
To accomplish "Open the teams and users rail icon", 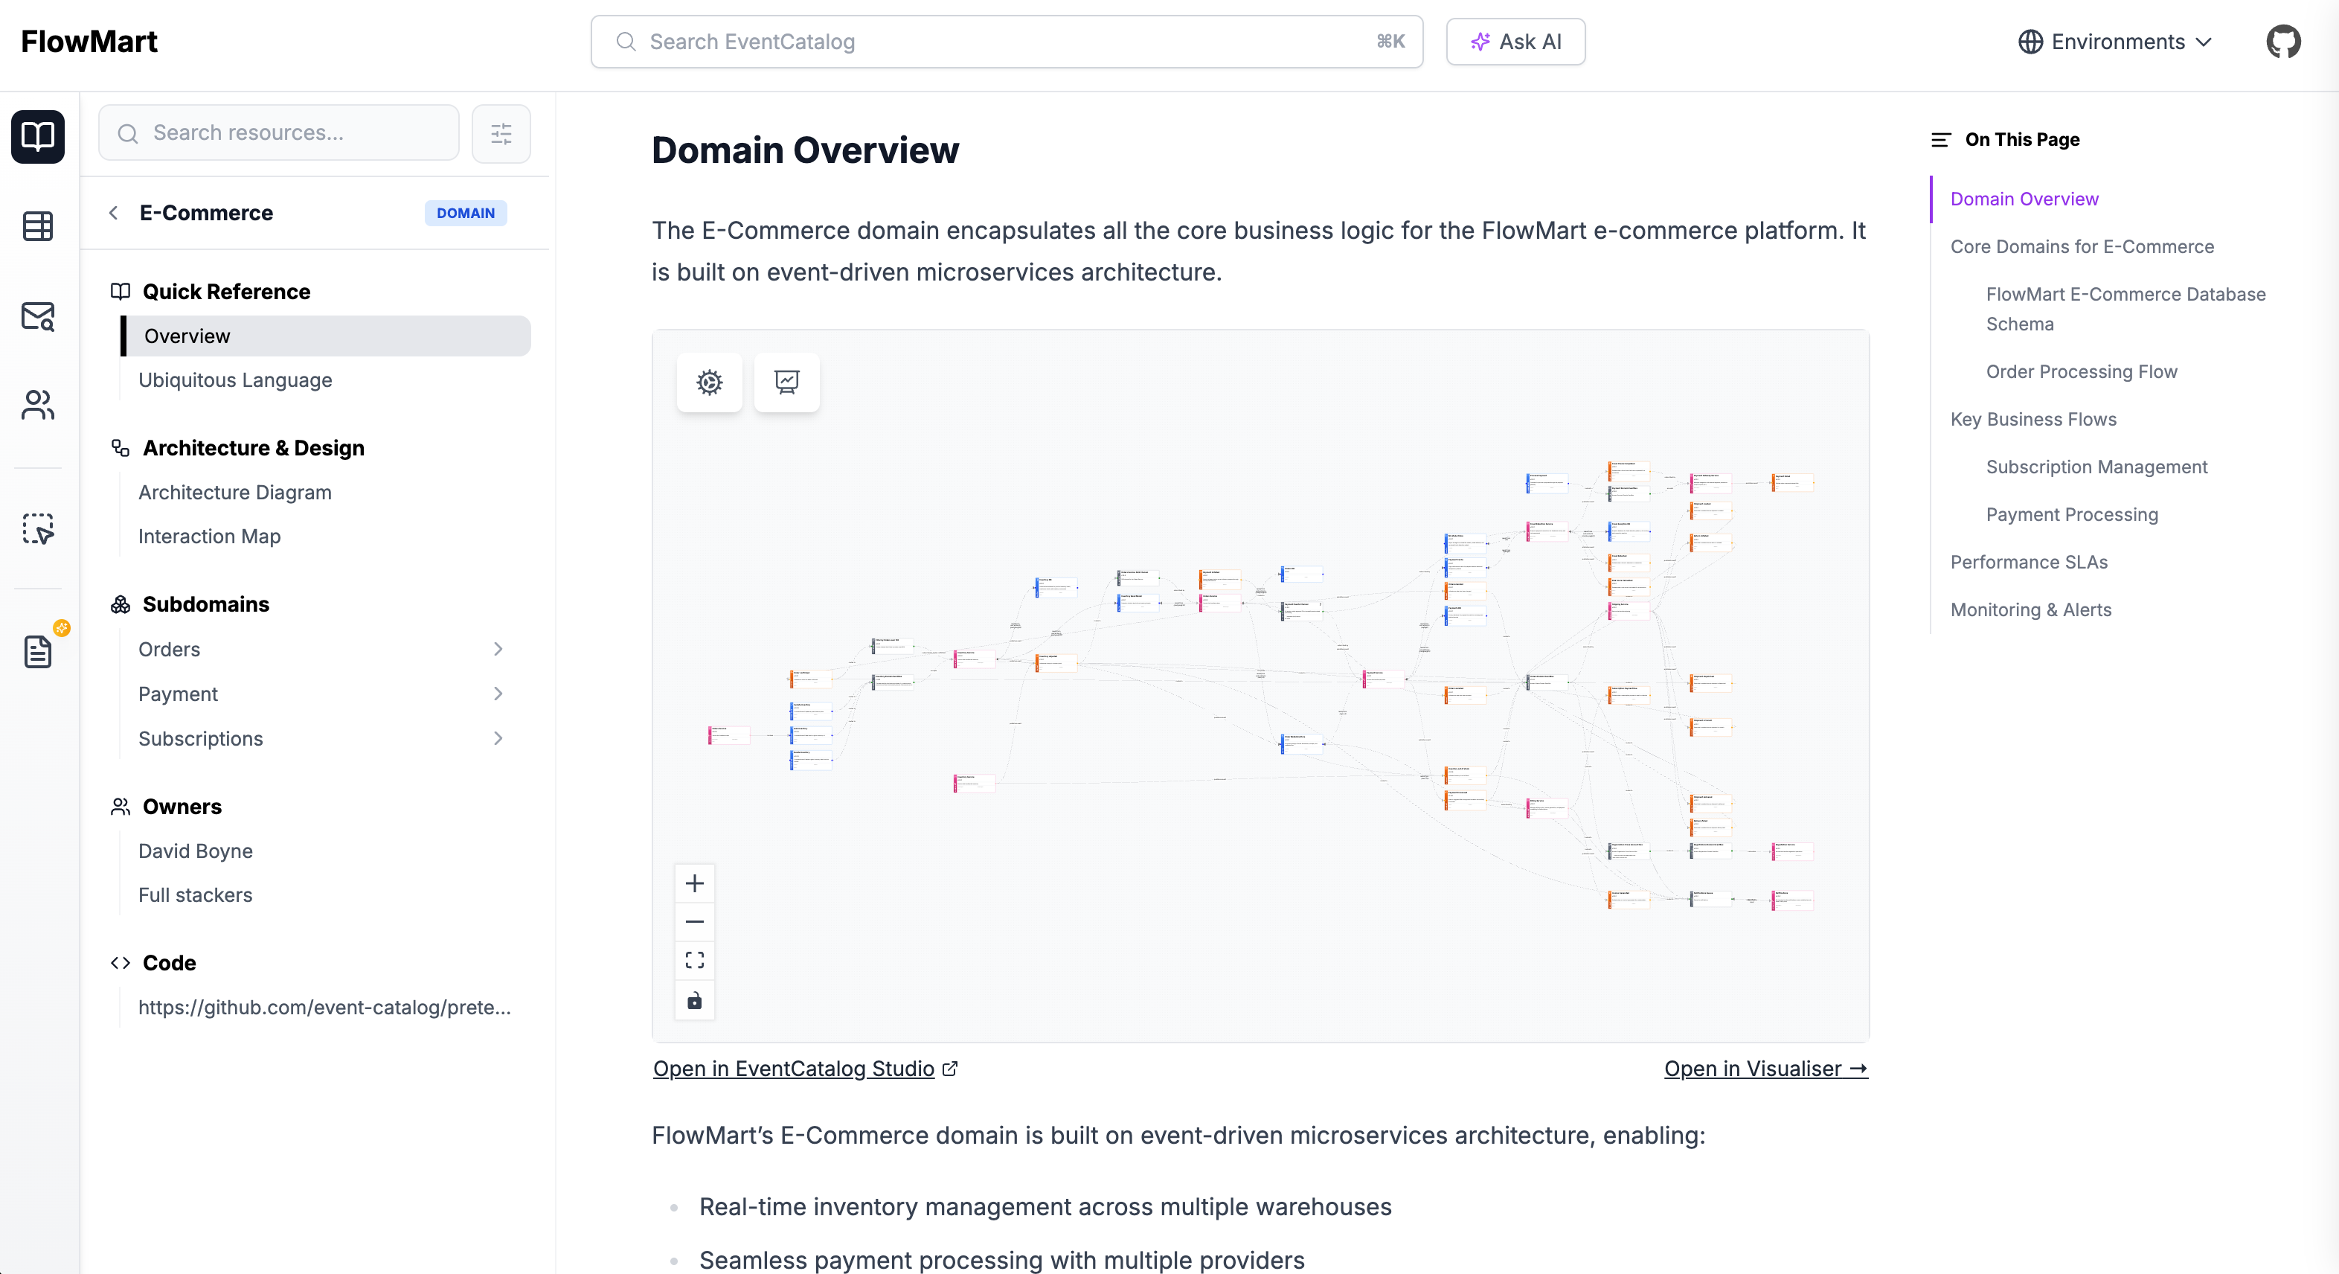I will pos(38,405).
